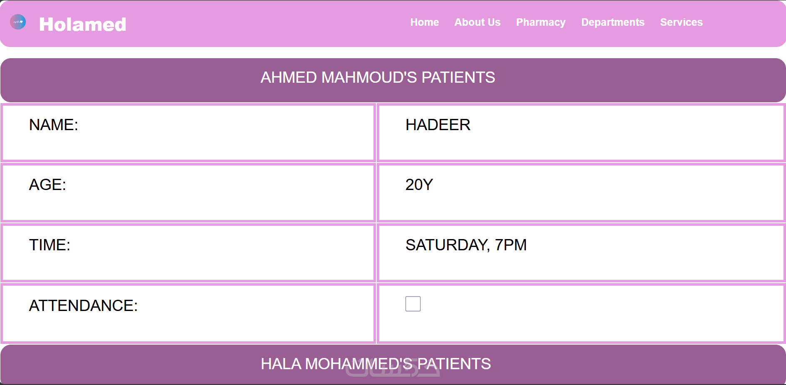The image size is (786, 385).
Task: Navigate to the Departments section
Action: [612, 22]
